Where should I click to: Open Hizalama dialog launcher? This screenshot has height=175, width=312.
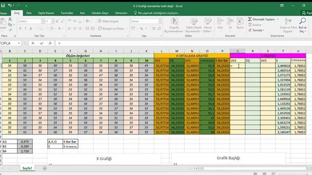point(128,36)
